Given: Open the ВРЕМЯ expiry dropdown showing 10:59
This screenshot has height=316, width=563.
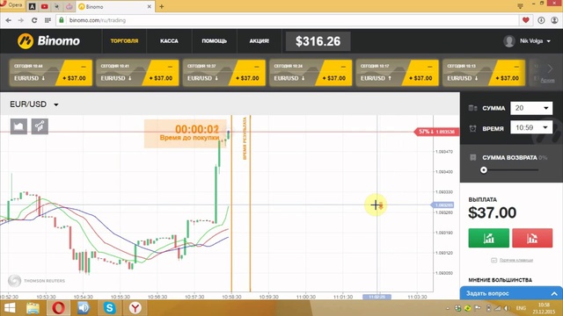Looking at the screenshot, I should [x=531, y=127].
